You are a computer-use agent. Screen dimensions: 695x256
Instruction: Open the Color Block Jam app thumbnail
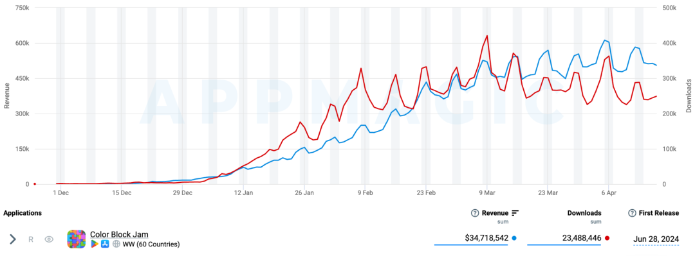tap(76, 239)
